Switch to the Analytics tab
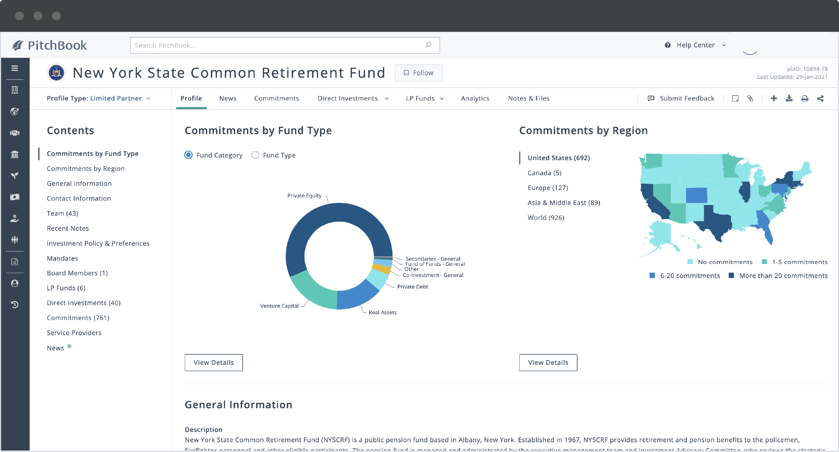The width and height of the screenshot is (839, 452). pos(475,98)
